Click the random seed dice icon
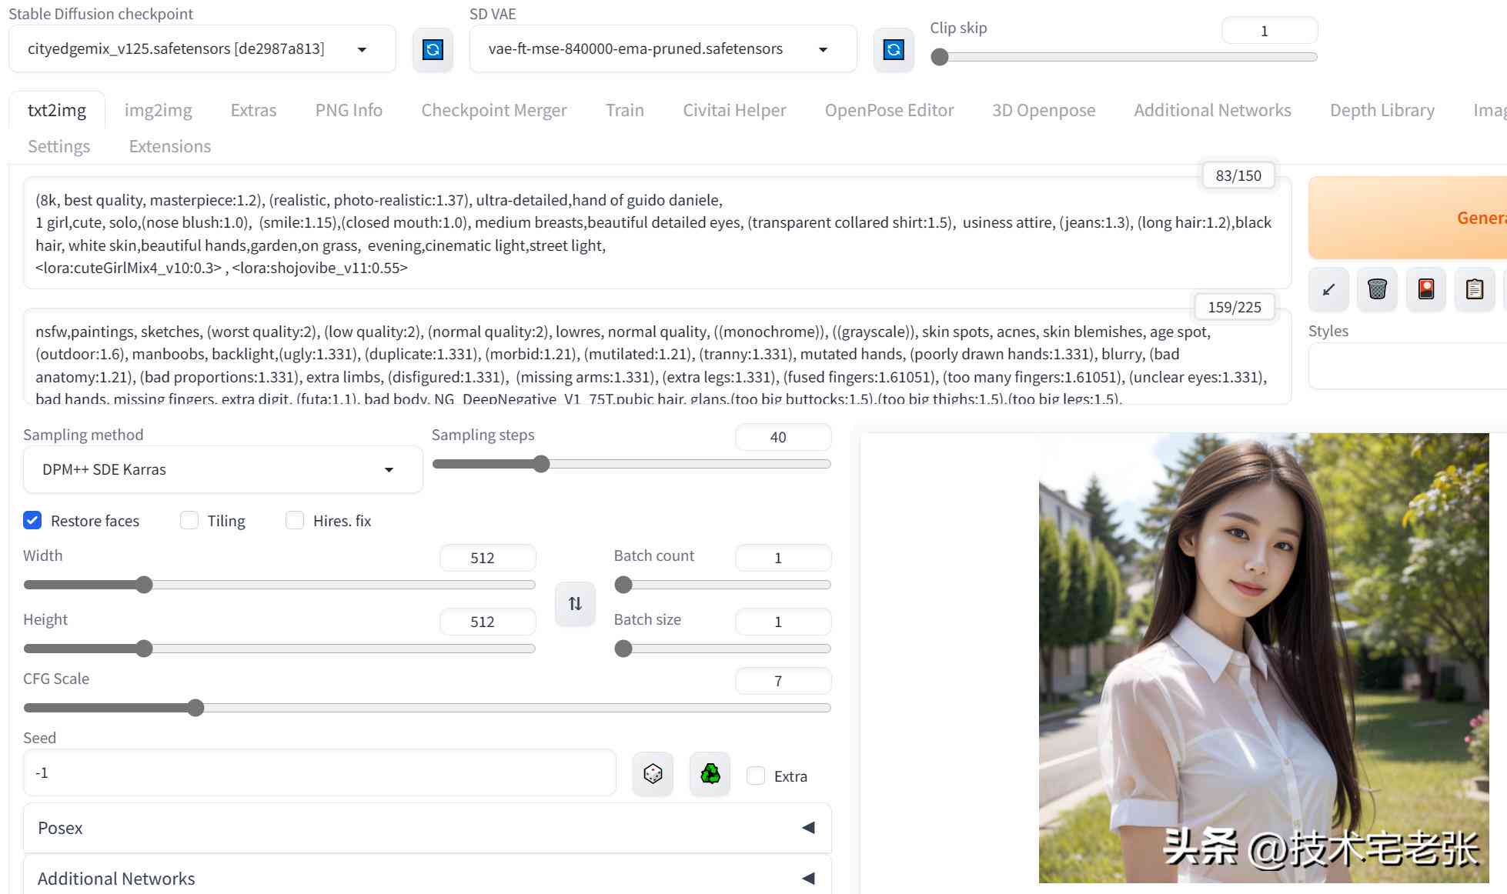This screenshot has width=1507, height=894. (653, 774)
